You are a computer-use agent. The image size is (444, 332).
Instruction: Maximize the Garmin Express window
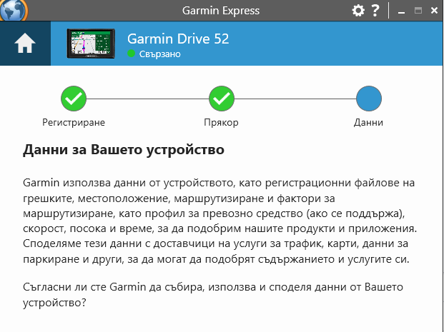pyautogui.click(x=418, y=11)
